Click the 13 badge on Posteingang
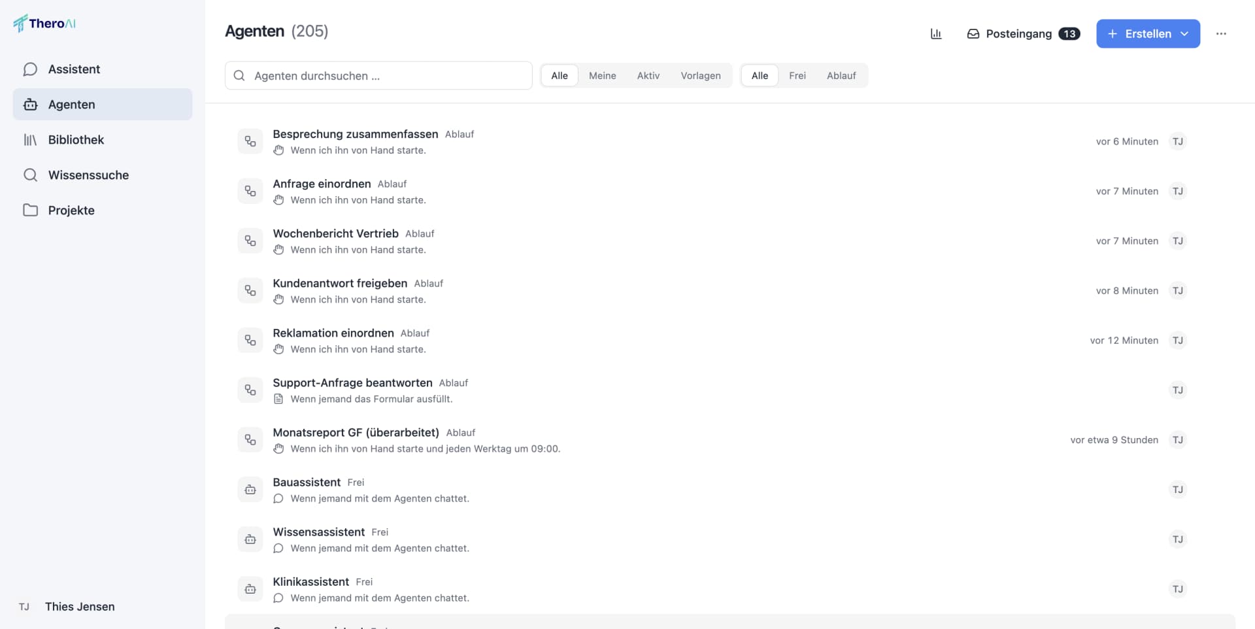The width and height of the screenshot is (1255, 629). [1069, 34]
